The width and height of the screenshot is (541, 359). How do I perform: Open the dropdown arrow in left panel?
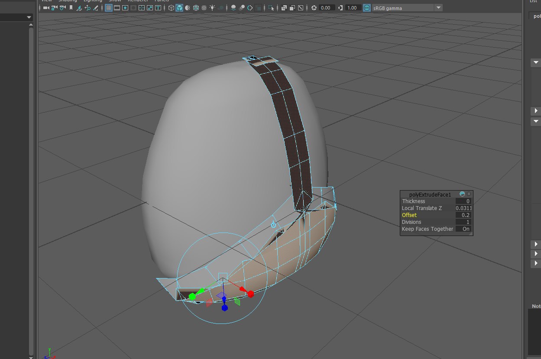coord(29,17)
